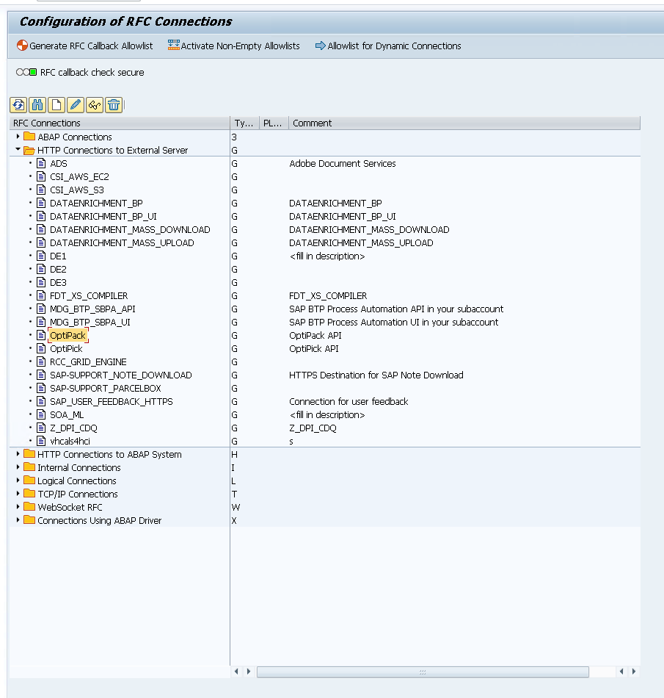Click the Refresh icon in the toolbar

click(18, 105)
